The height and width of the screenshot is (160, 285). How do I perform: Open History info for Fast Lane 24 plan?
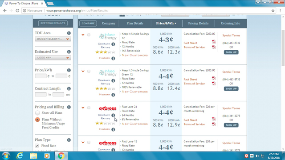tap(113, 129)
